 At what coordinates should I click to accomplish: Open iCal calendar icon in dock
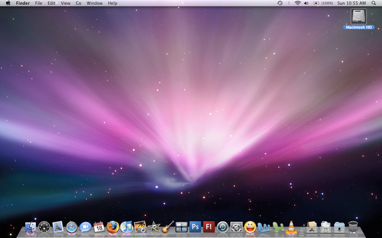[99, 227]
